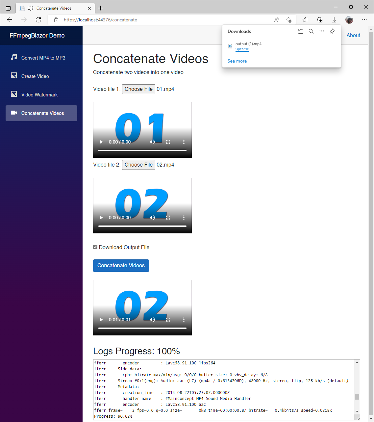Play the output video at 0:01
This screenshot has width=374, height=422.
coord(101,320)
